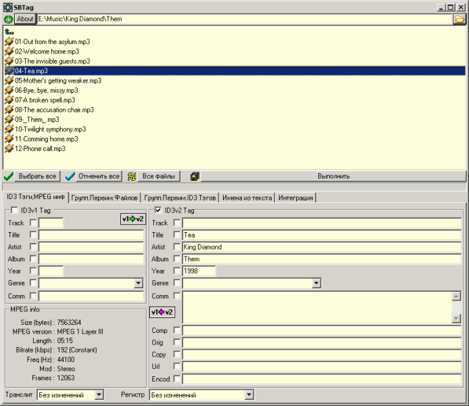Open the ID3v1 Genre dropdown
469x406 pixels.
click(138, 283)
